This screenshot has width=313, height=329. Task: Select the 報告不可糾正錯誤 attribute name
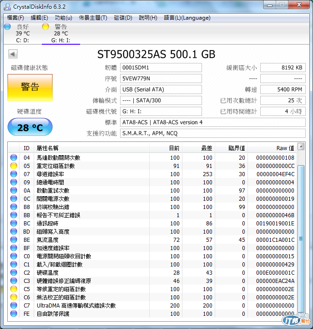click(x=58, y=215)
